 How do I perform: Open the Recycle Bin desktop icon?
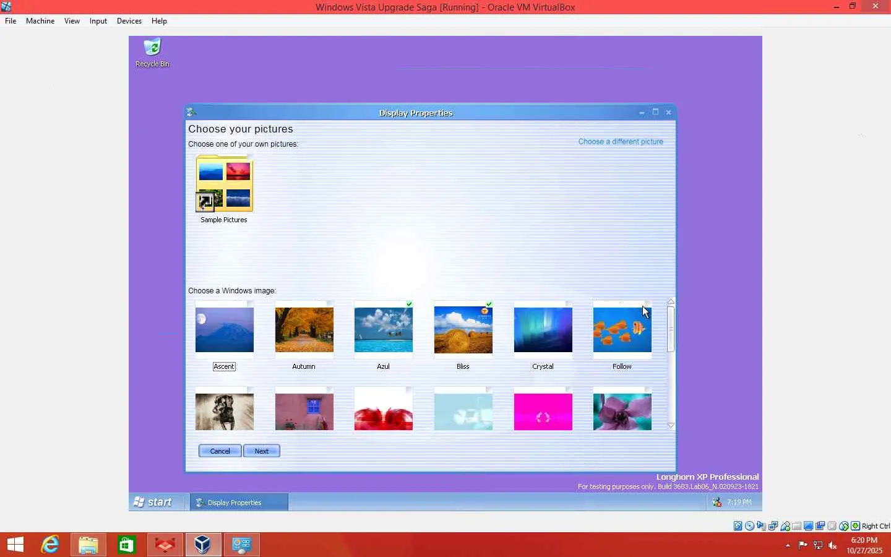(152, 53)
